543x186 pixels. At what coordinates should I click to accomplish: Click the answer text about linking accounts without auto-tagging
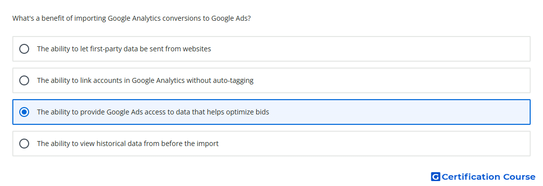145,80
